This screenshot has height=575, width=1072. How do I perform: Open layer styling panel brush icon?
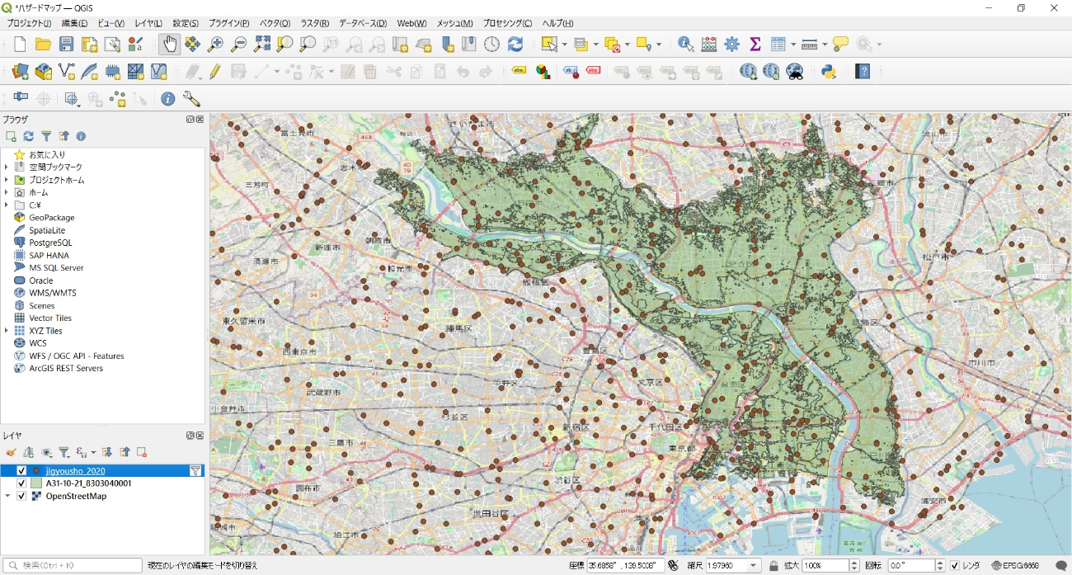click(11, 452)
